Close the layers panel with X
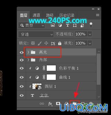This screenshot has width=111, height=115. 99,9
